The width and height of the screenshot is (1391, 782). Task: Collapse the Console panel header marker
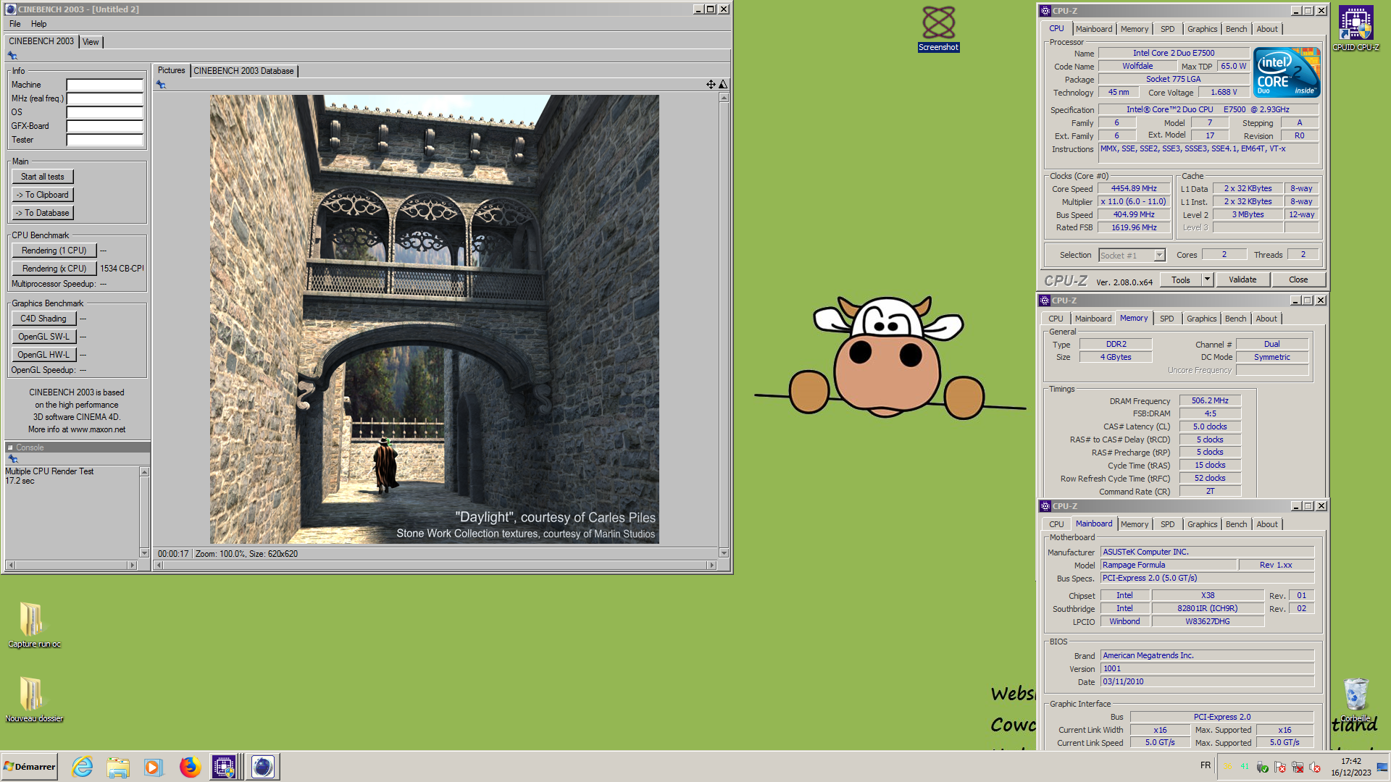[10, 447]
